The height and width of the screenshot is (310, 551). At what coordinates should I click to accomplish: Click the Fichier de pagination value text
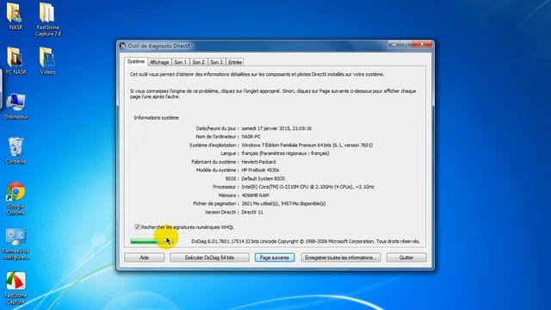283,203
